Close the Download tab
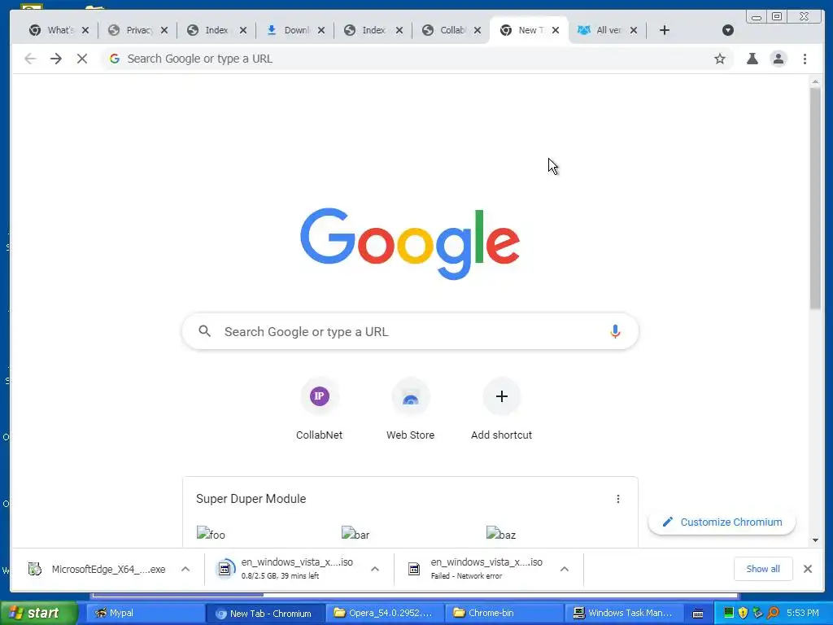 click(321, 30)
